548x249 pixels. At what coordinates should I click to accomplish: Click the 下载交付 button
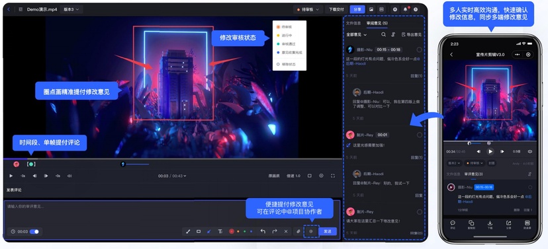coord(337,10)
